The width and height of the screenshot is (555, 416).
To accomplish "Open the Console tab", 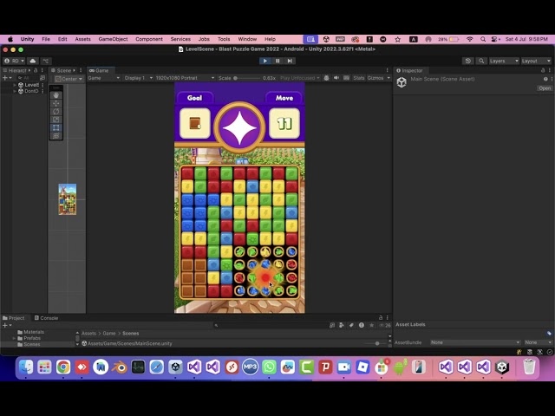I will click(x=46, y=318).
